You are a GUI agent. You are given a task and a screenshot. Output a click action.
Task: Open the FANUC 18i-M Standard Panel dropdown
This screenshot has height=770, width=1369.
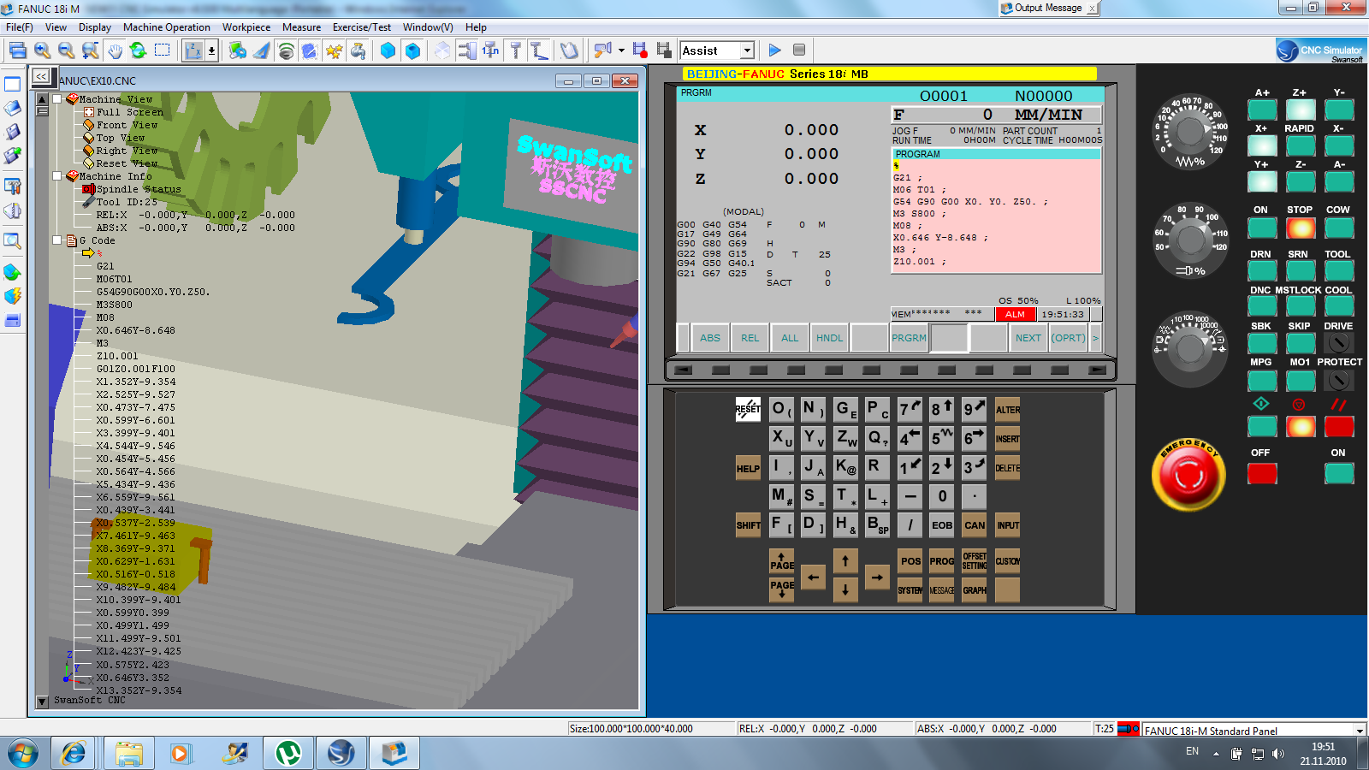(1360, 731)
